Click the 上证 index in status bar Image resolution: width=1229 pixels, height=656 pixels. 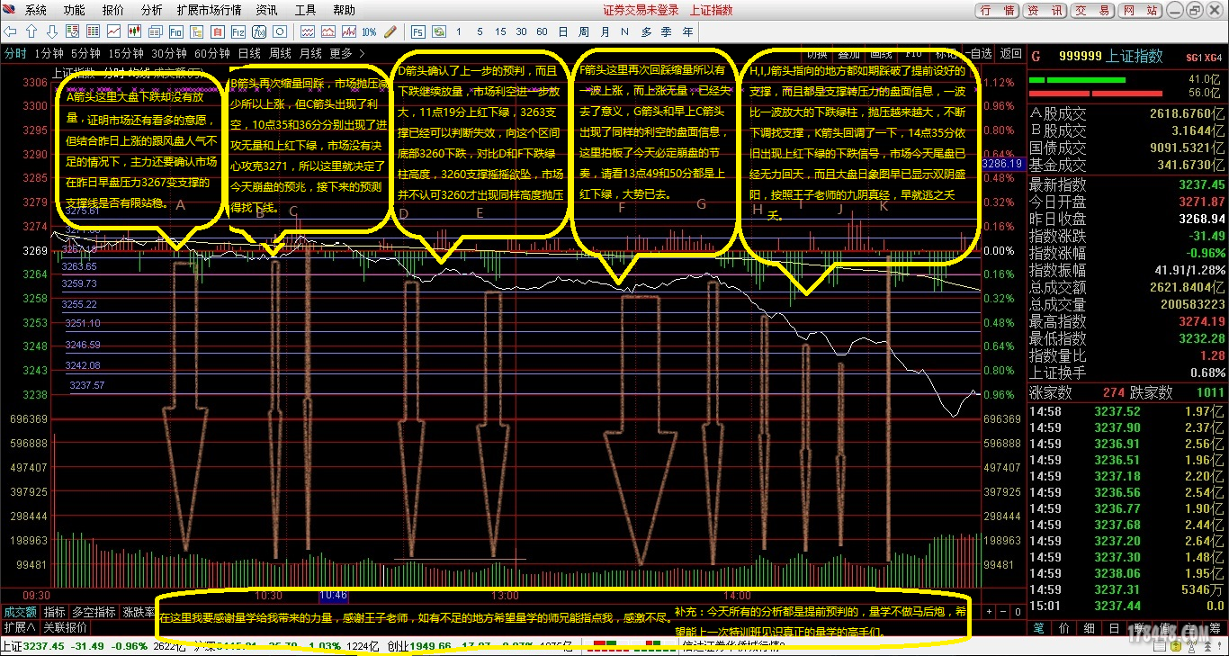tap(12, 646)
